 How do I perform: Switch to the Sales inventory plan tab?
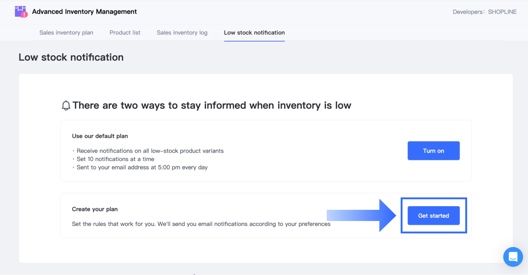click(x=66, y=33)
